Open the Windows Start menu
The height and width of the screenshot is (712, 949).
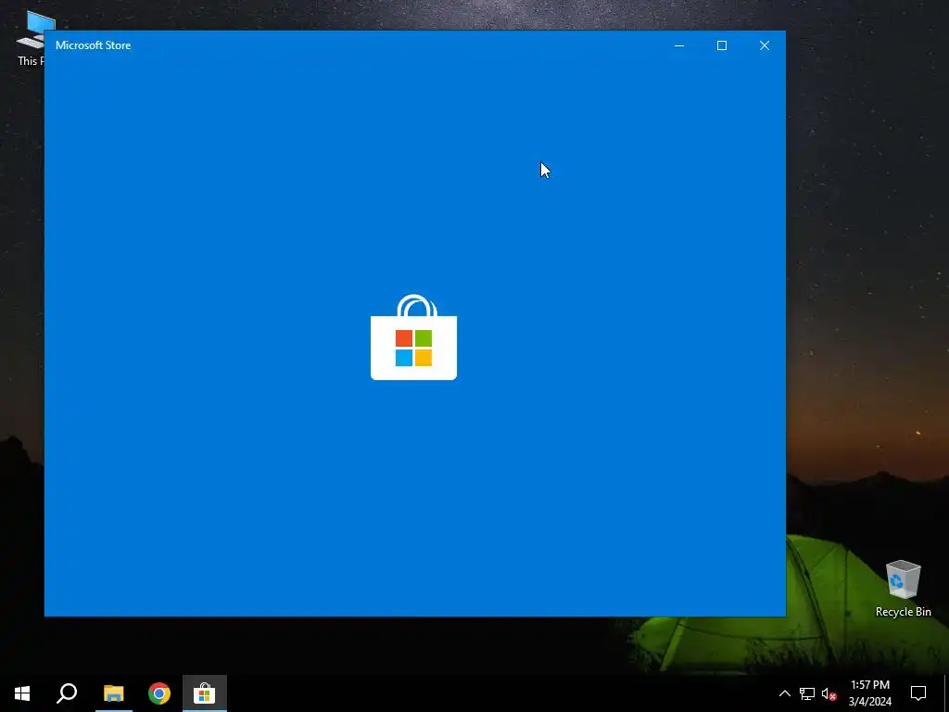point(22,693)
